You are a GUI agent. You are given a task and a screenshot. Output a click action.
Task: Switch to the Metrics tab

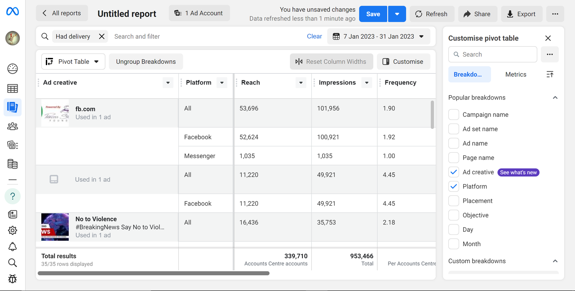516,75
